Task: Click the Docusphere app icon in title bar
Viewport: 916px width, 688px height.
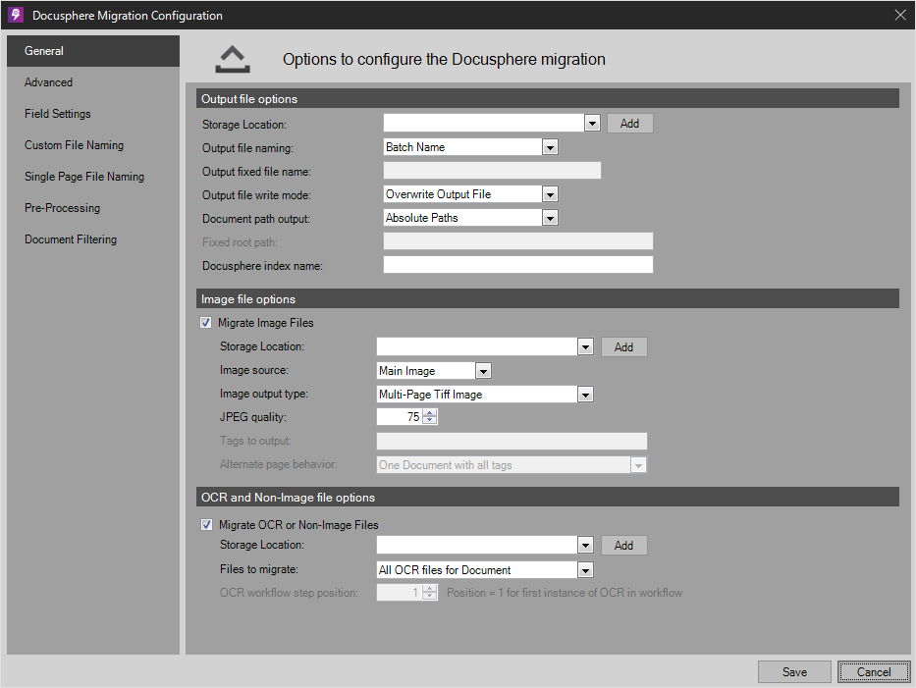Action: tap(16, 15)
